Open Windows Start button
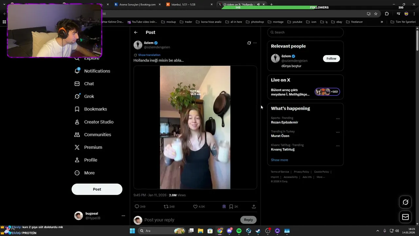Image resolution: width=419 pixels, height=236 pixels. point(132,231)
